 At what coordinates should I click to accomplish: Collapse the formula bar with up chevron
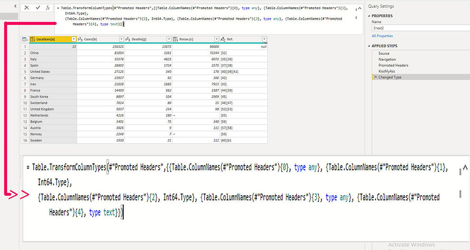pyautogui.click(x=360, y=9)
